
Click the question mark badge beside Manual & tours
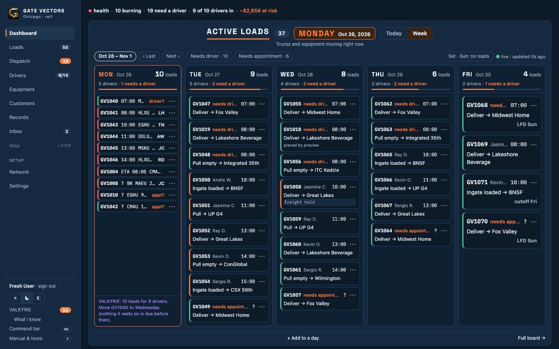coord(67,339)
